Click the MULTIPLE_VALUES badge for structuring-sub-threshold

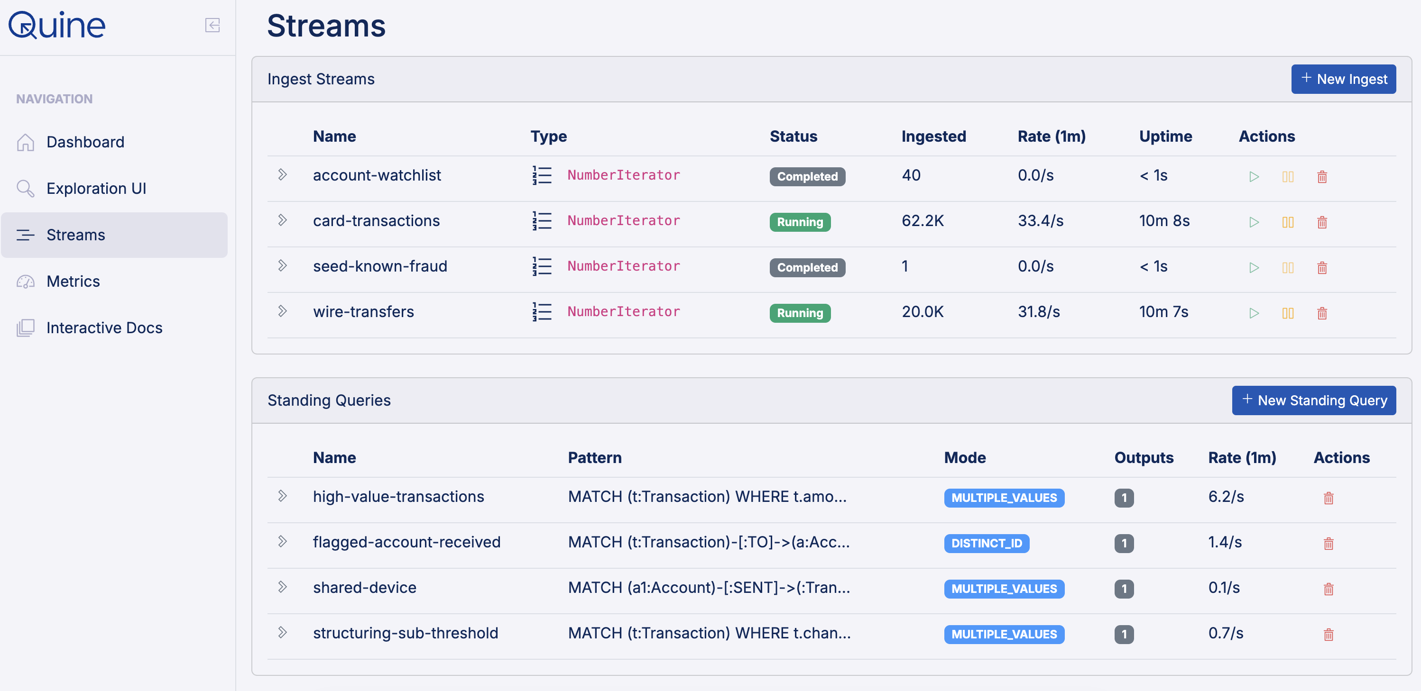pos(1004,634)
